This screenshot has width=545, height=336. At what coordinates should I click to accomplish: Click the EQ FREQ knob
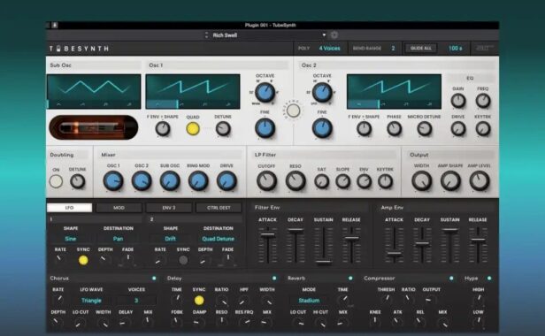tap(483, 101)
